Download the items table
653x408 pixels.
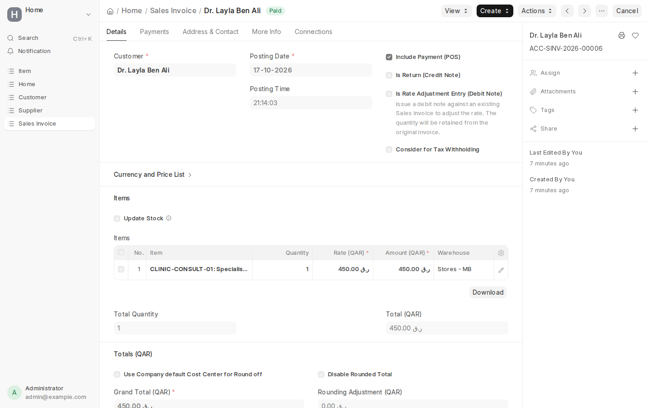pos(488,292)
